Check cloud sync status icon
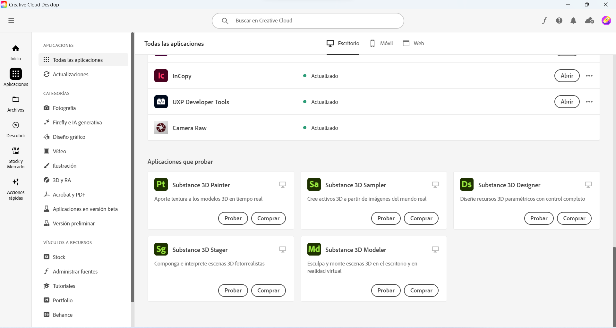 (x=589, y=21)
